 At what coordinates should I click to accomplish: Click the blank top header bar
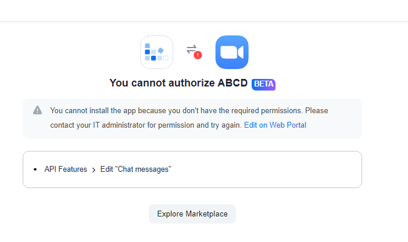click(204, 10)
